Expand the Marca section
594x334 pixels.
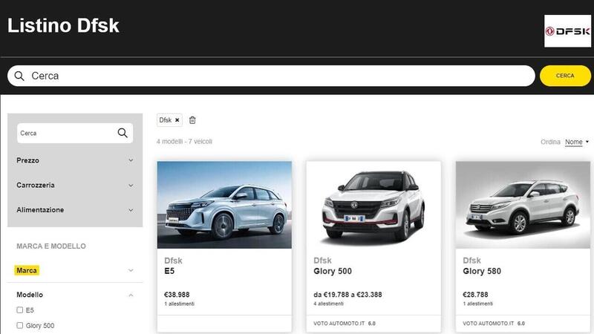75,270
